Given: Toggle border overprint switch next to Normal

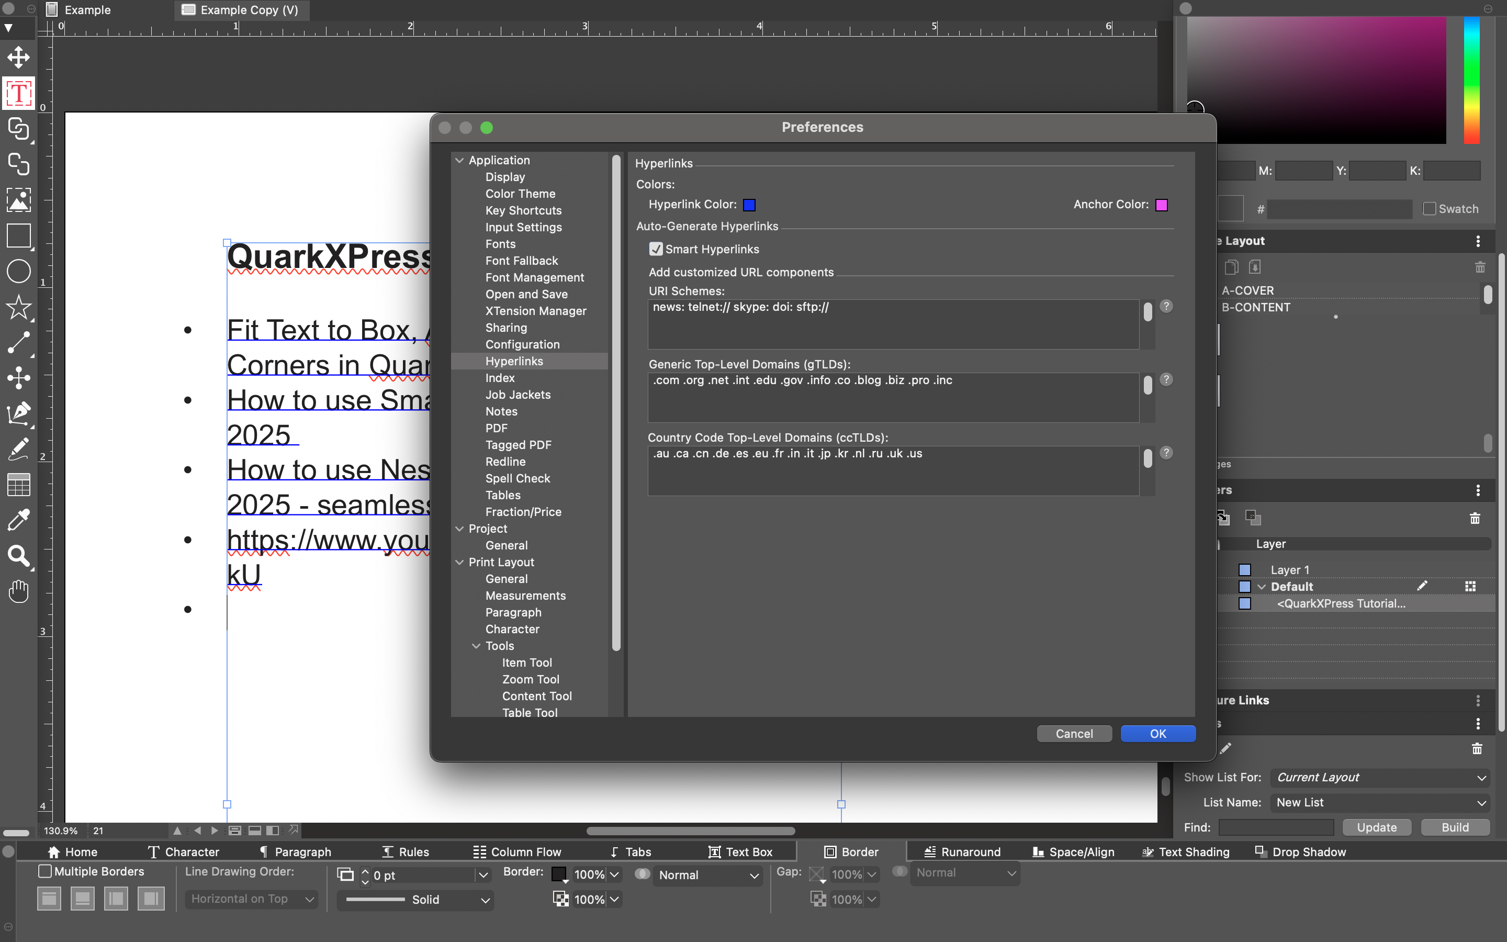Looking at the screenshot, I should (x=642, y=874).
